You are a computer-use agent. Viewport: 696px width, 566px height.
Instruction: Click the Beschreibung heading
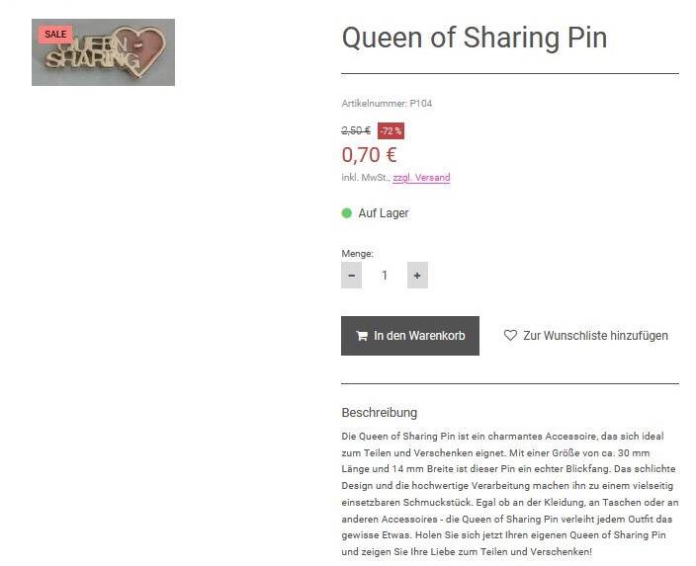click(379, 412)
